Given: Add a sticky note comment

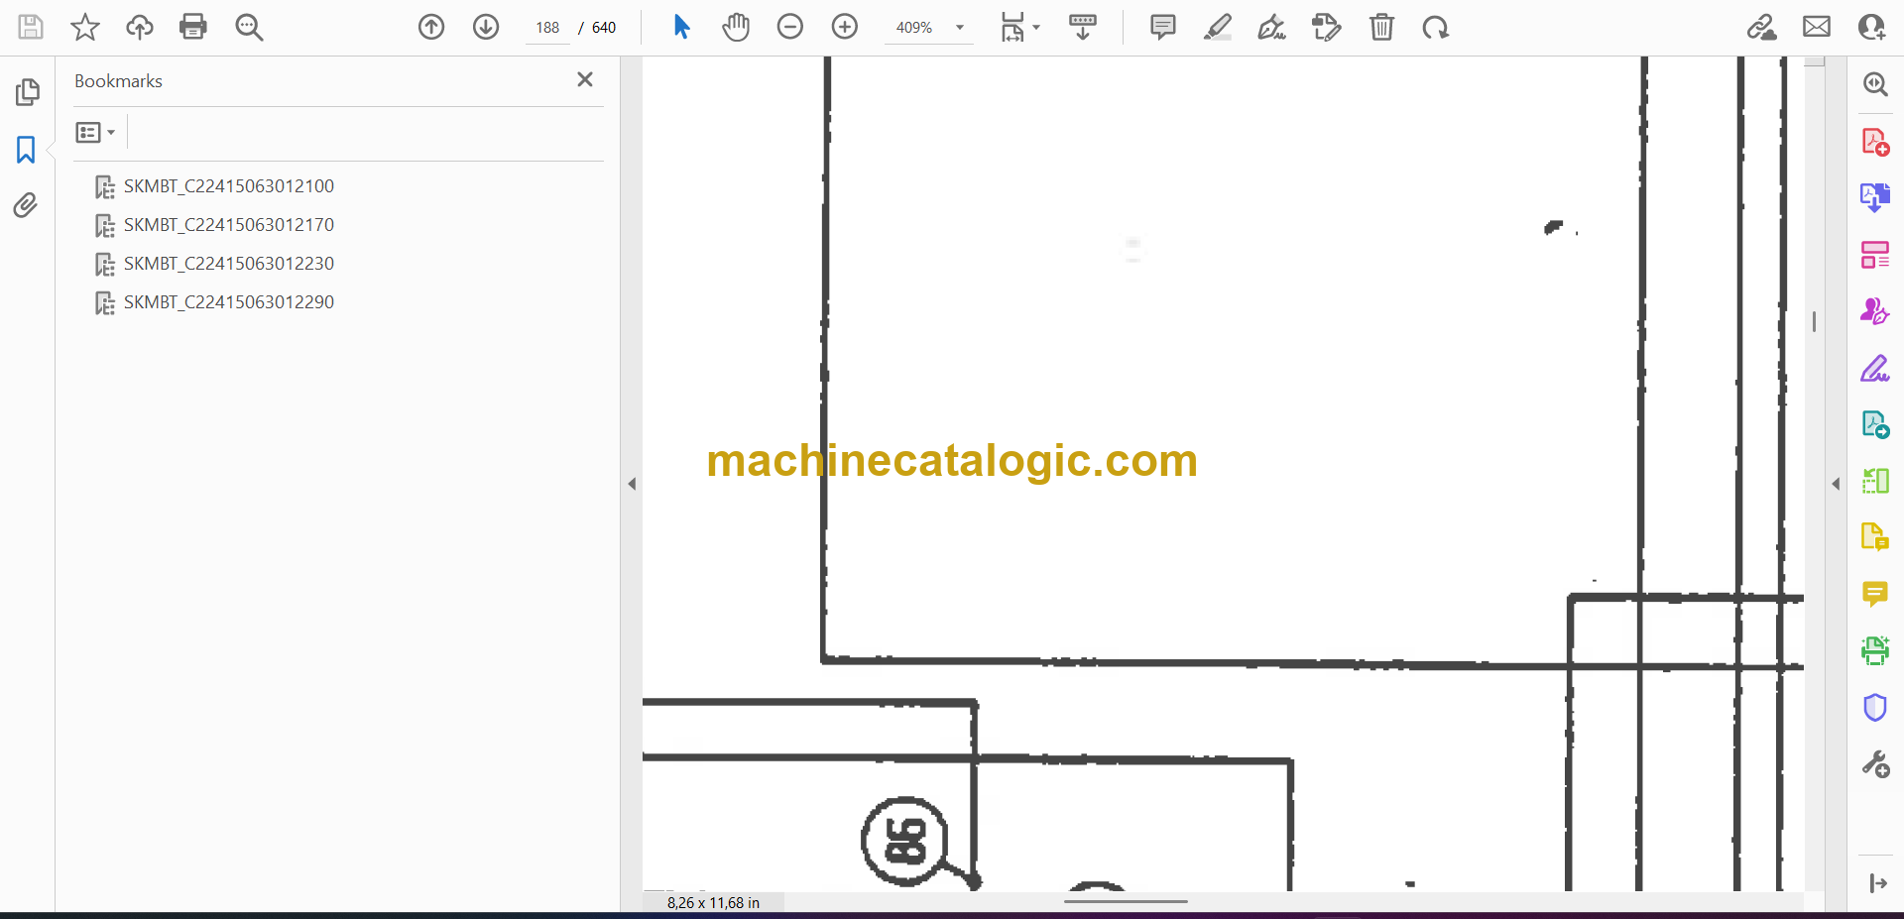Looking at the screenshot, I should pyautogui.click(x=1163, y=27).
